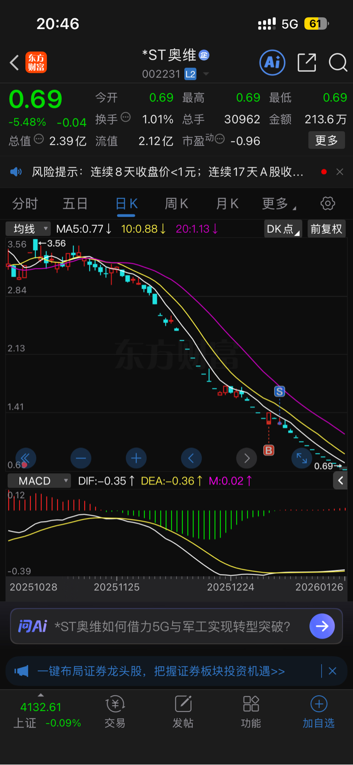Screen dimensions: 353x765
Task: Tap the 正 badge next to *ST奥维
Action: 204,56
